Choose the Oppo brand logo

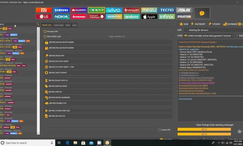96,10
